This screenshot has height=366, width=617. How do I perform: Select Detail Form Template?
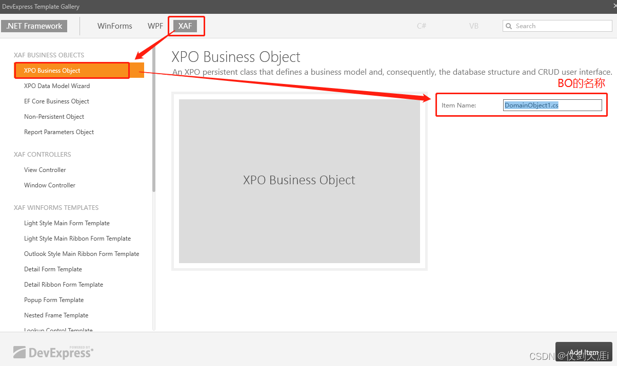click(53, 269)
